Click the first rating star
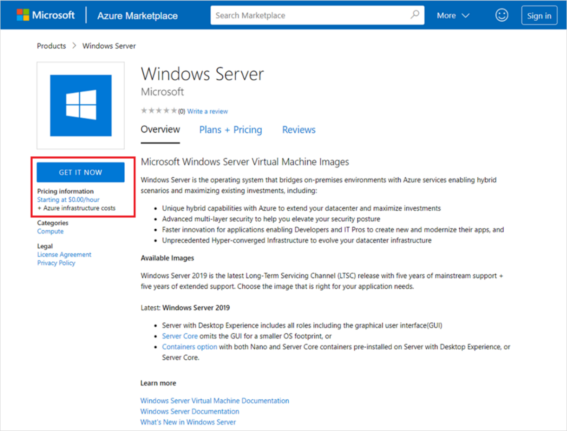The height and width of the screenshot is (431, 567). tap(143, 110)
